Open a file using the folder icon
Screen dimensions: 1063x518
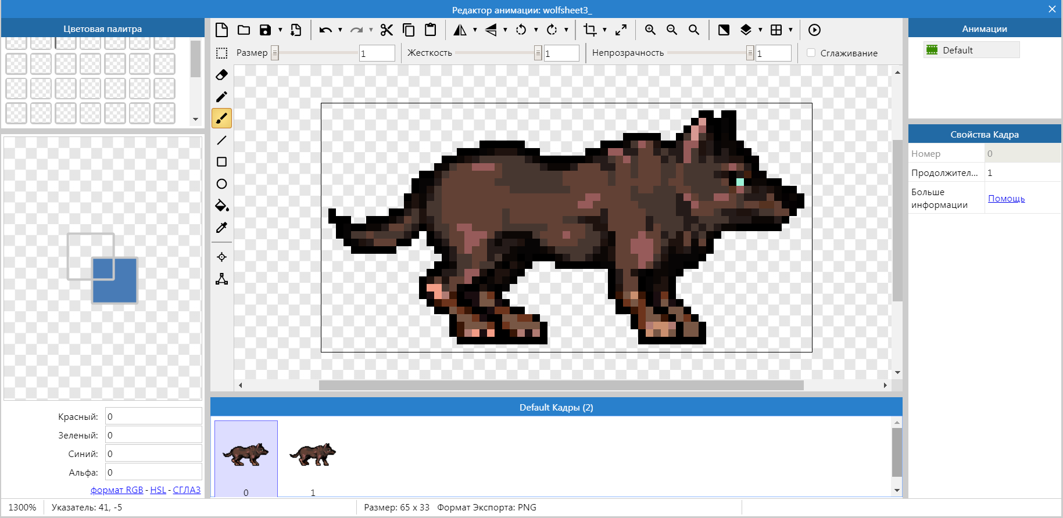(244, 30)
